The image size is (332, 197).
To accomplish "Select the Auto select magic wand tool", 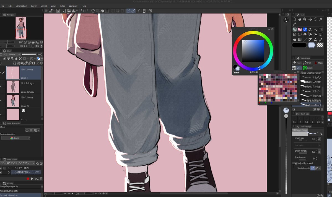I will [x=321, y=19].
